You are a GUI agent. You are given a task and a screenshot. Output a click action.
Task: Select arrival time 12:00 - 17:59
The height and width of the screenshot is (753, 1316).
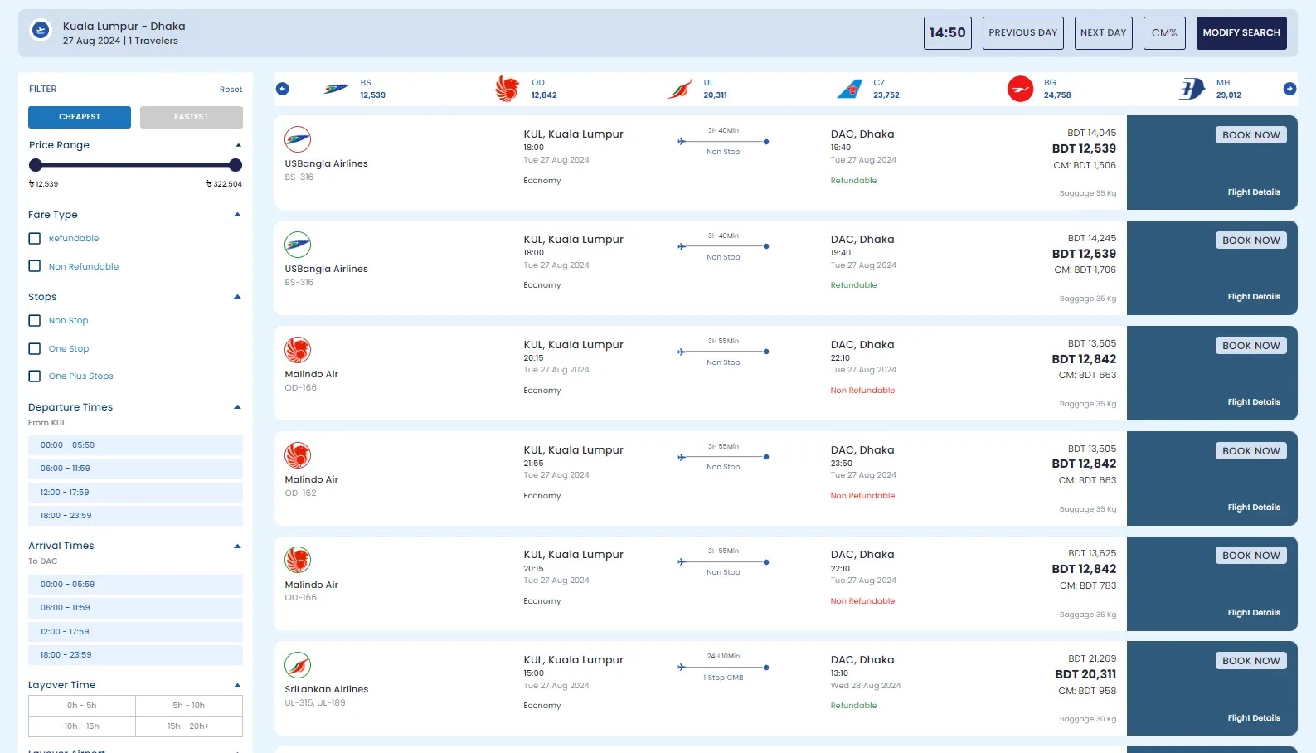[x=135, y=632]
